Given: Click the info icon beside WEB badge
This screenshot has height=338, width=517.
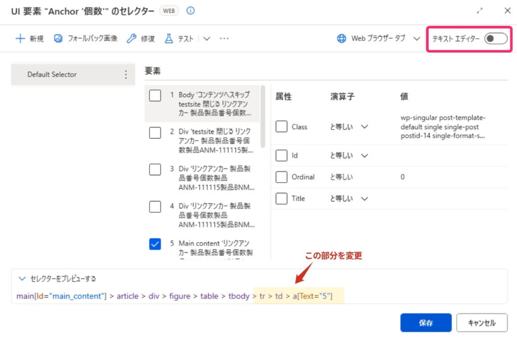Looking at the screenshot, I should tap(190, 11).
